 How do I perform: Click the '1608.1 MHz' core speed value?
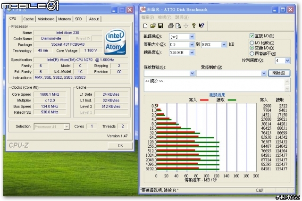pyautogui.click(x=50, y=94)
